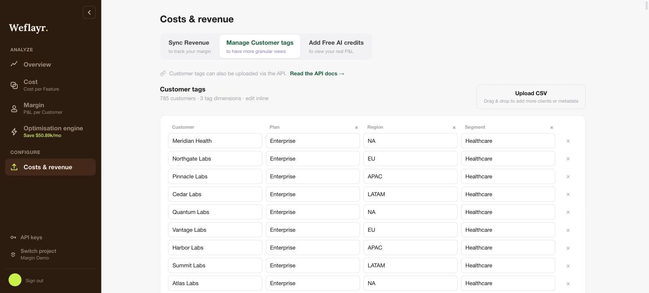Click the Costs & revenue upload icon
This screenshot has width=649, height=293.
pyautogui.click(x=14, y=167)
